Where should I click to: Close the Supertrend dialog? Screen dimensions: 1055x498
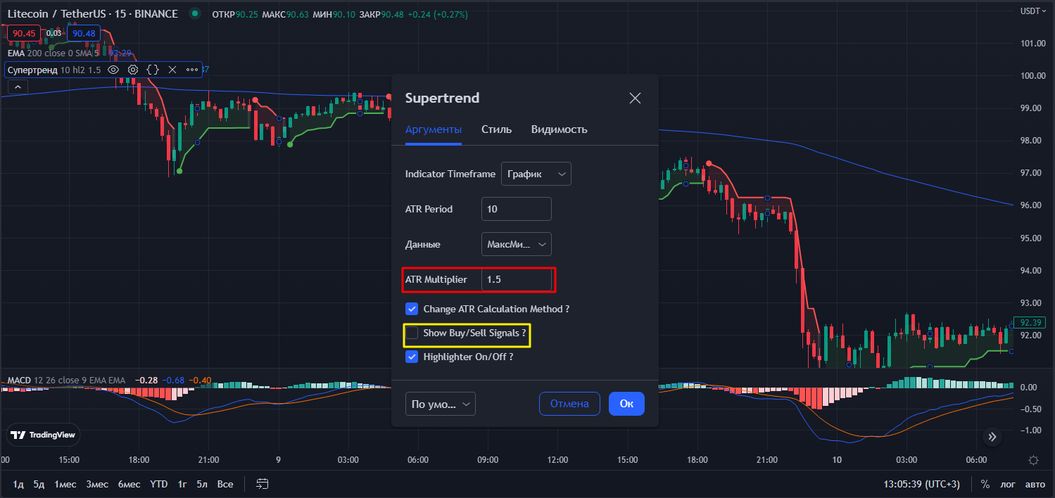click(635, 98)
